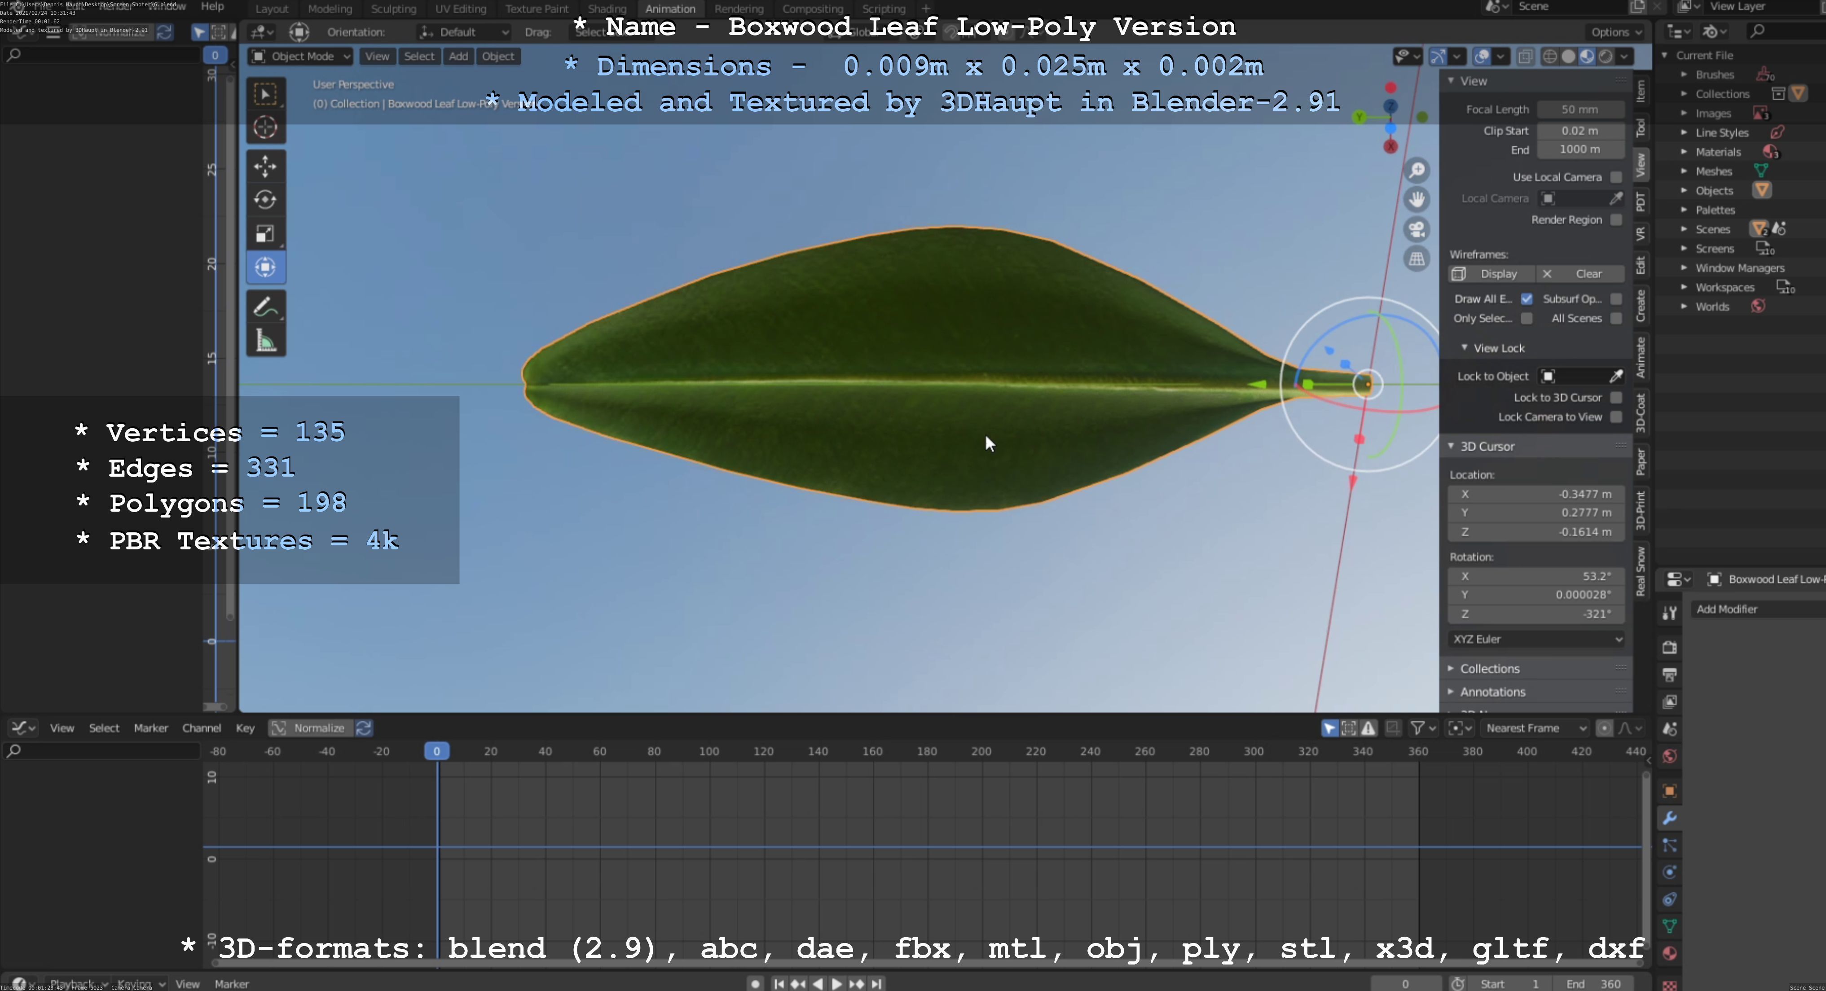Open the Modifier properties wrench icon
The image size is (1826, 991).
[x=1669, y=818]
